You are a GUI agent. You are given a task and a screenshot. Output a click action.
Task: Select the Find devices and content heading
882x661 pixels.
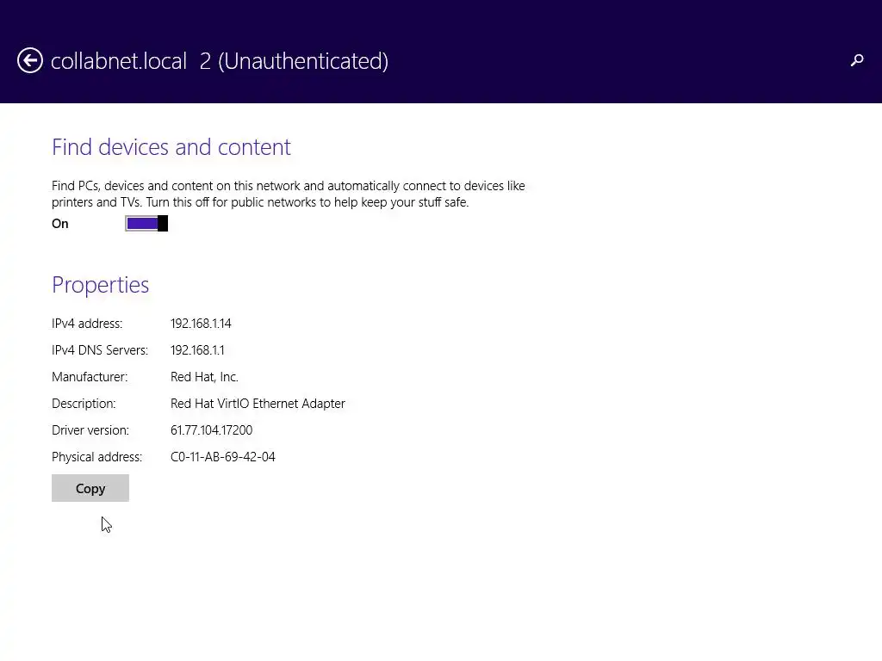pyautogui.click(x=171, y=147)
